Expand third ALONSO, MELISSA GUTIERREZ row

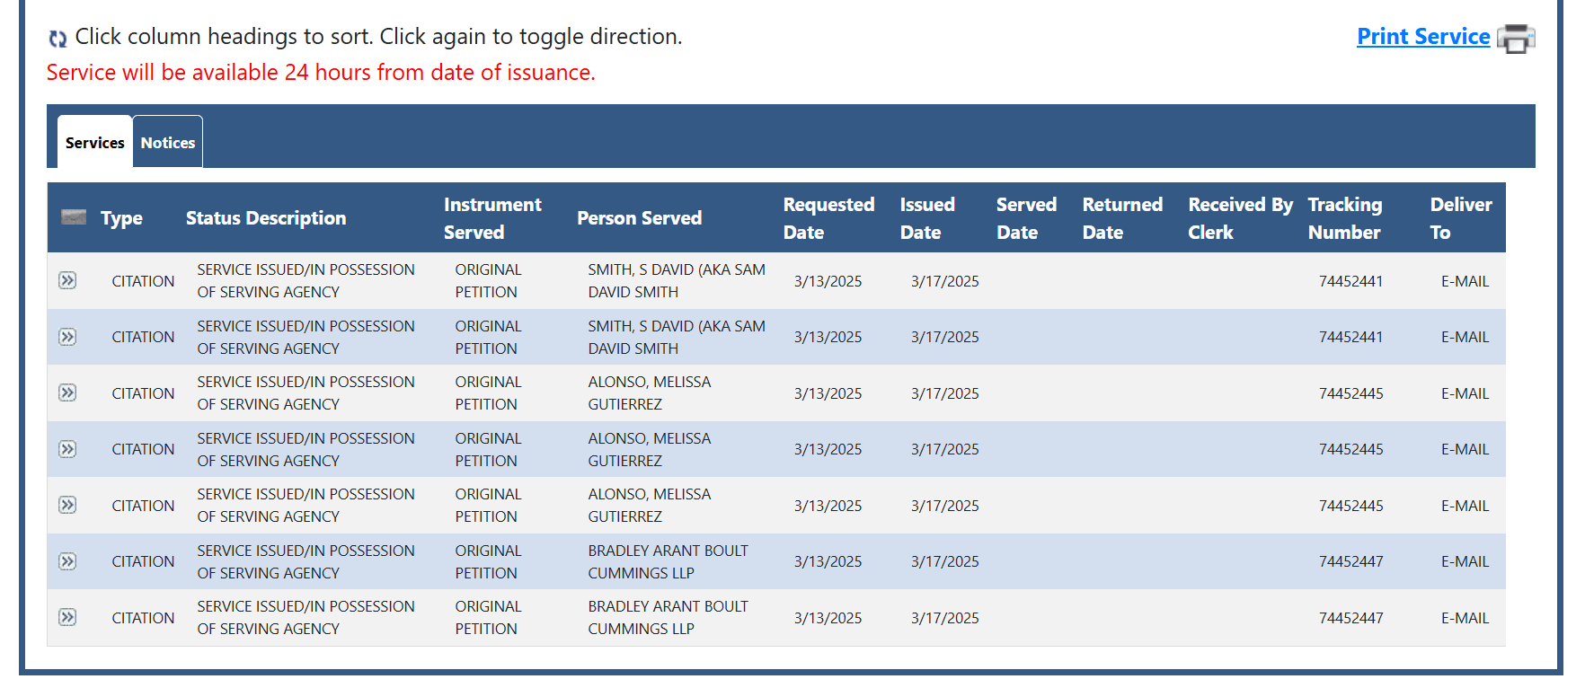(67, 505)
